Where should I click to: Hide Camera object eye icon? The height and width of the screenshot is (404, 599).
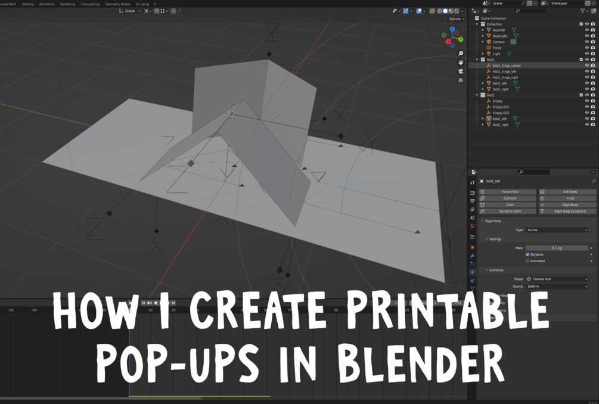tap(587, 42)
